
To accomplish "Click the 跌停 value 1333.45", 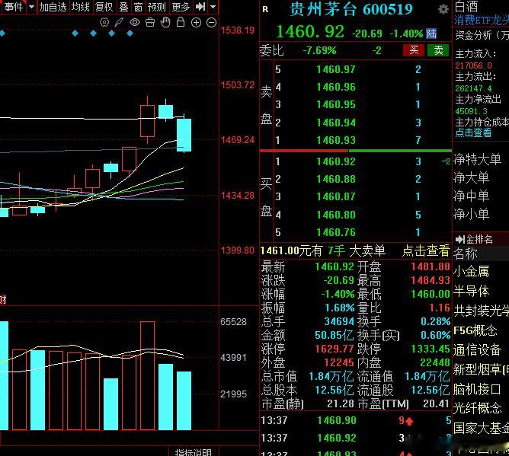I will coord(431,349).
